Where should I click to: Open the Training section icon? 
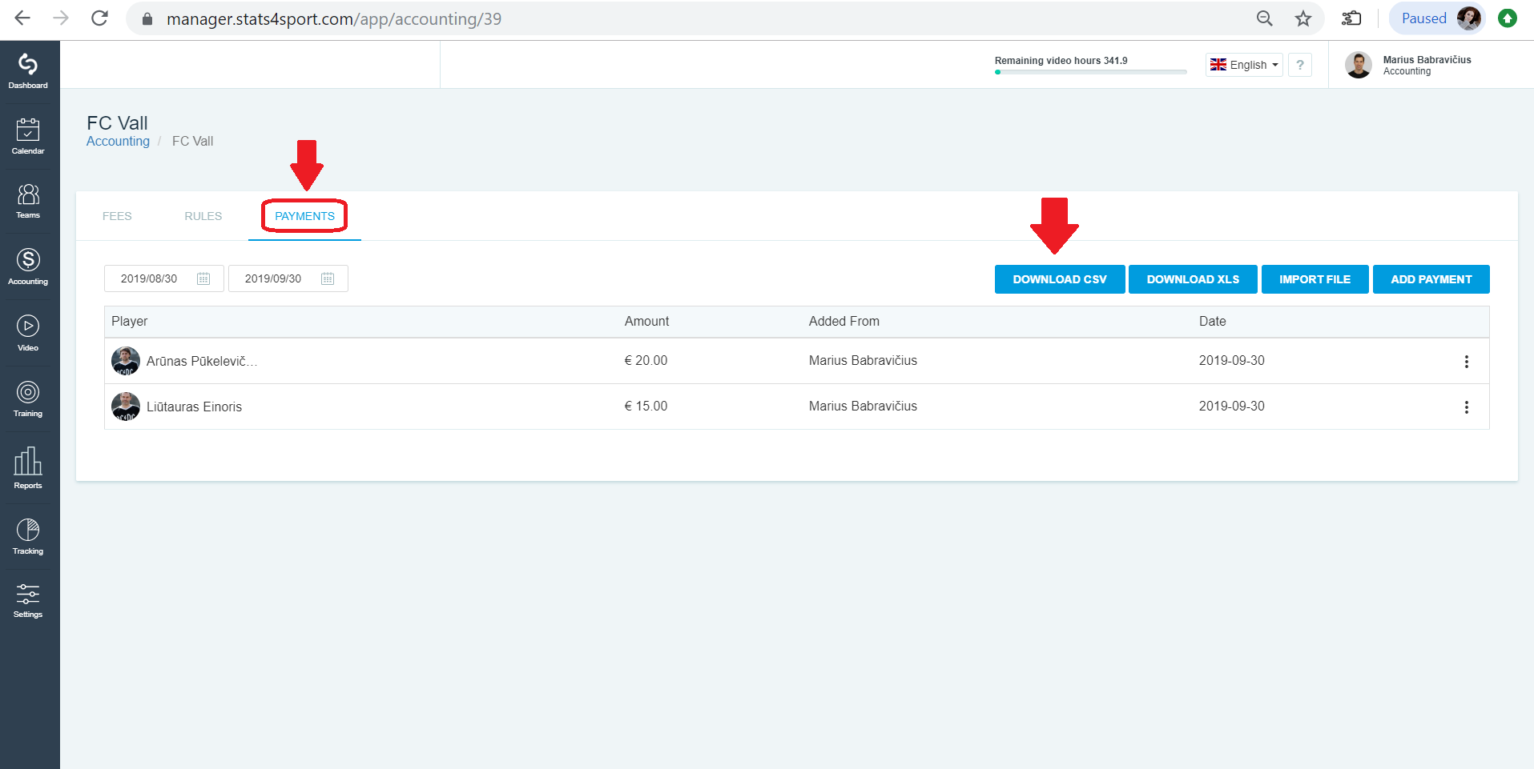(28, 399)
